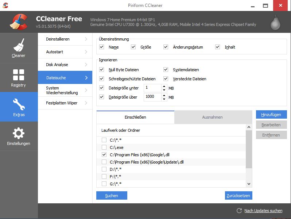Screen dimensions: 291x219
Task: Switch to the Ausnahmen tab
Action: tap(212, 117)
